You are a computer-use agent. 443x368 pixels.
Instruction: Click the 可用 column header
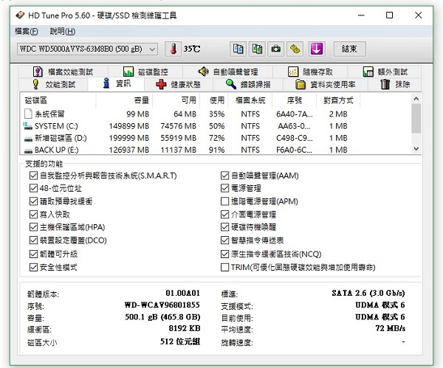pos(176,100)
